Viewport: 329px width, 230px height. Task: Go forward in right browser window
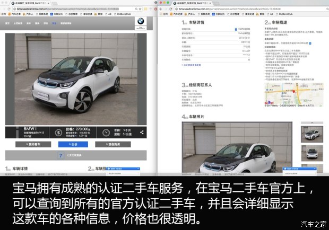click(166, 9)
